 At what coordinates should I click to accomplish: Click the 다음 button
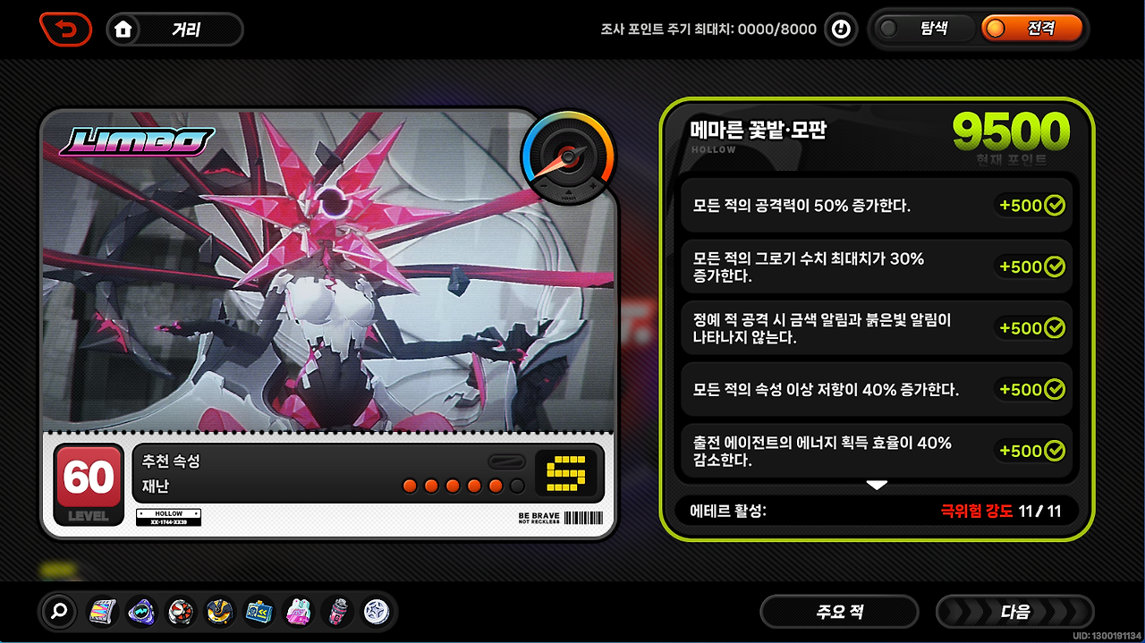click(1014, 612)
